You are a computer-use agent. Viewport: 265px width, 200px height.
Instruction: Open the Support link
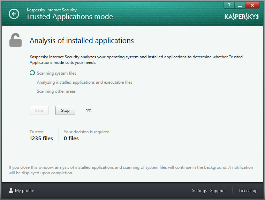tap(218, 191)
